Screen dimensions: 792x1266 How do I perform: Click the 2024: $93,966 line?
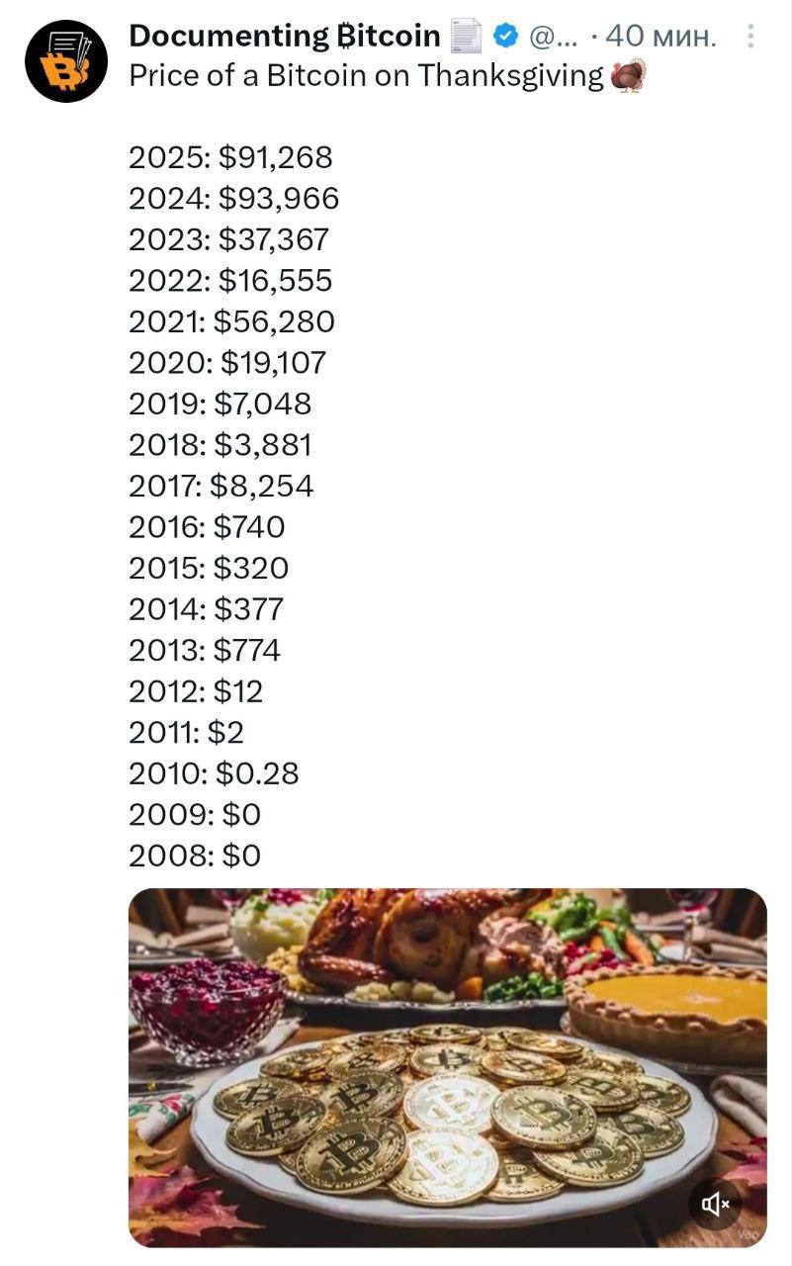click(x=233, y=199)
